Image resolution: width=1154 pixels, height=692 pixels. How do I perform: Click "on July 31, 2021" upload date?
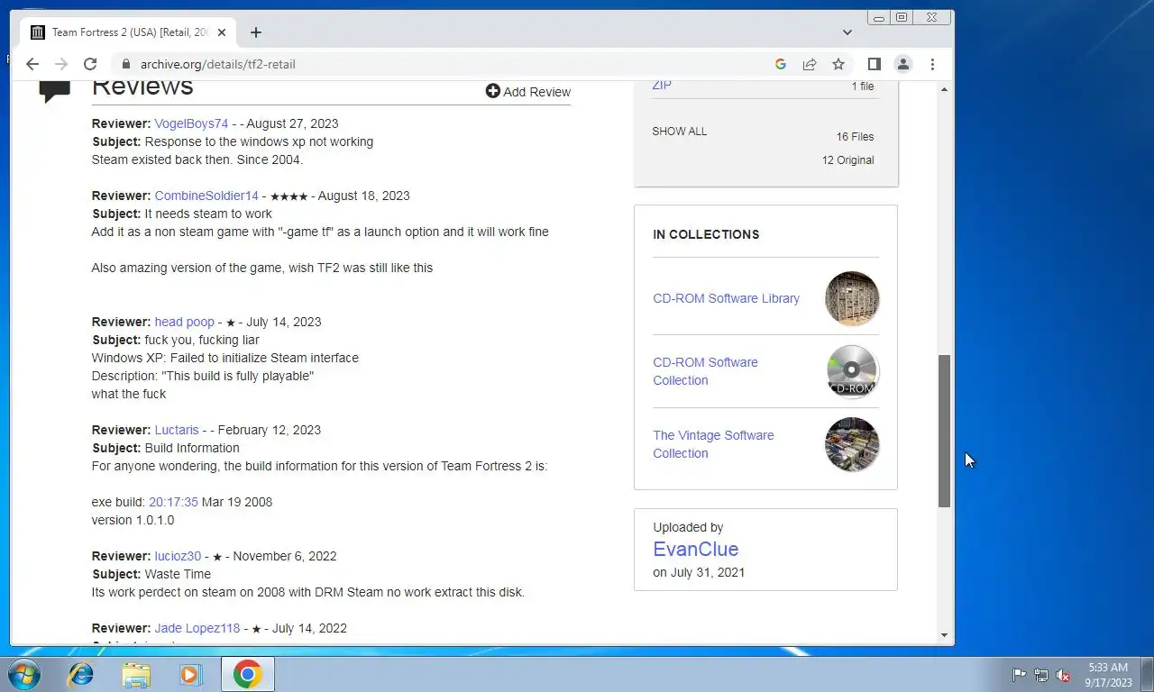[x=699, y=572]
